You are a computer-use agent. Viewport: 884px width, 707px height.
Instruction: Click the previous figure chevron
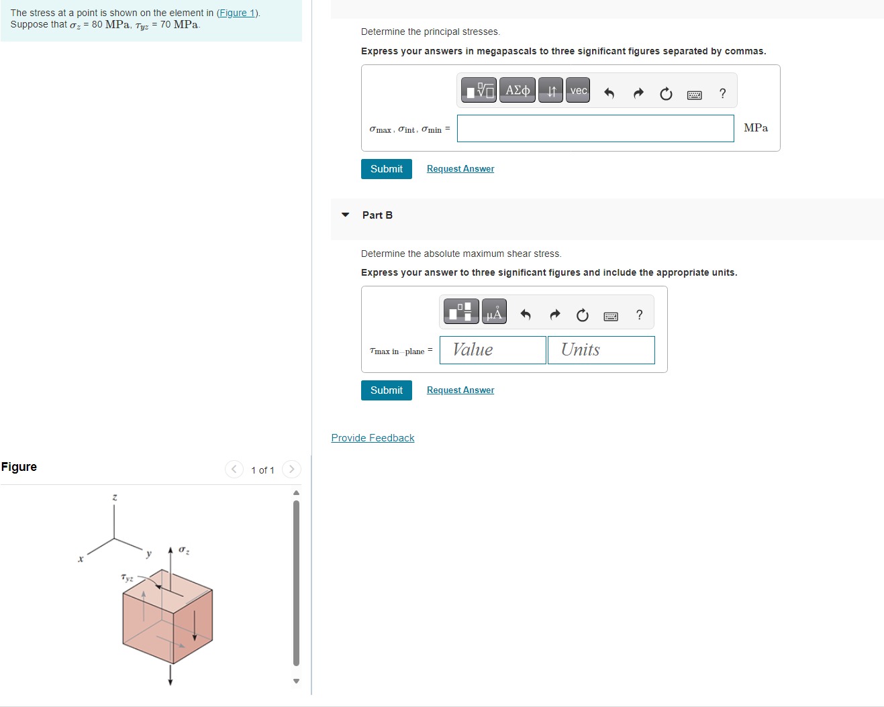[x=234, y=470]
